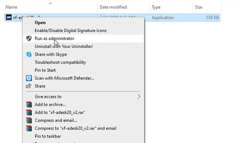Click the Share arrow icon
This screenshot has width=249, height=143.
point(28,86)
